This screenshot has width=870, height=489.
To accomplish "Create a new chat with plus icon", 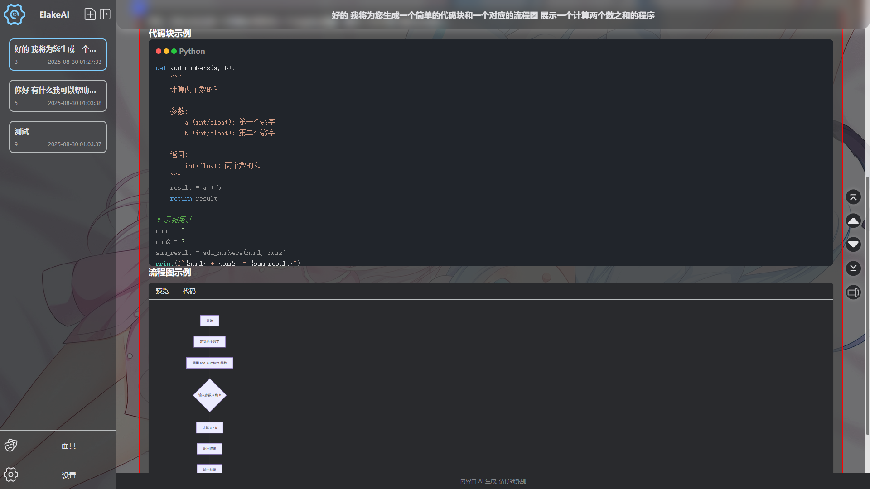I will [90, 14].
